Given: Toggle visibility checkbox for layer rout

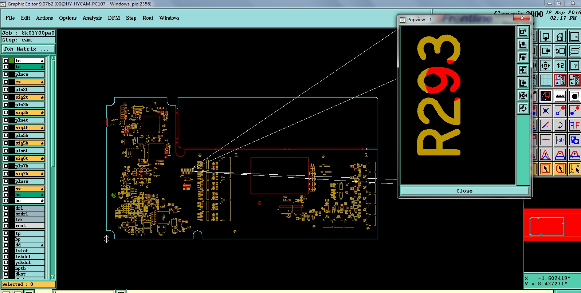Looking at the screenshot, I should click(6, 226).
